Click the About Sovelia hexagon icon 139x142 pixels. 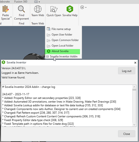click(49, 51)
